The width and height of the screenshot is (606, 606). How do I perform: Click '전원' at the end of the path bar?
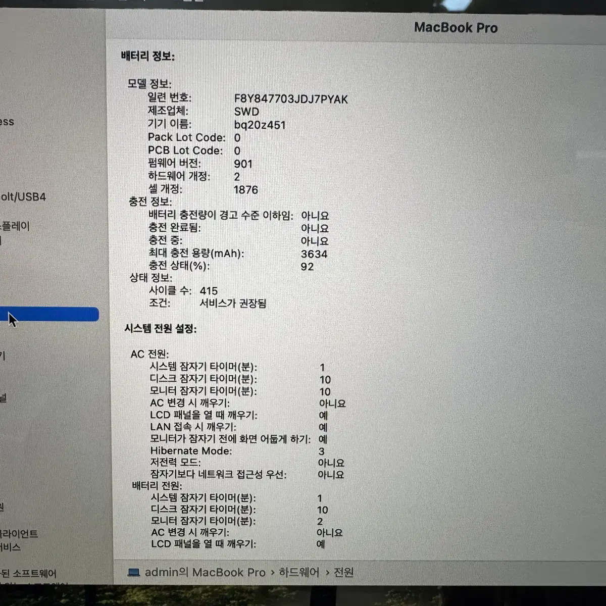click(x=343, y=572)
